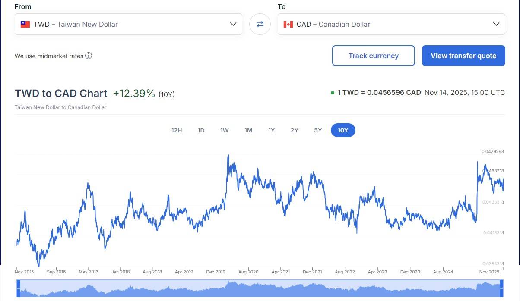Switch chart to 1M range
Viewport: 520px width, 301px height.
tap(248, 130)
